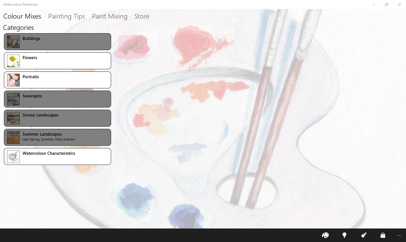The width and height of the screenshot is (406, 242).
Task: Click the light bulb tips icon
Action: pyautogui.click(x=344, y=235)
